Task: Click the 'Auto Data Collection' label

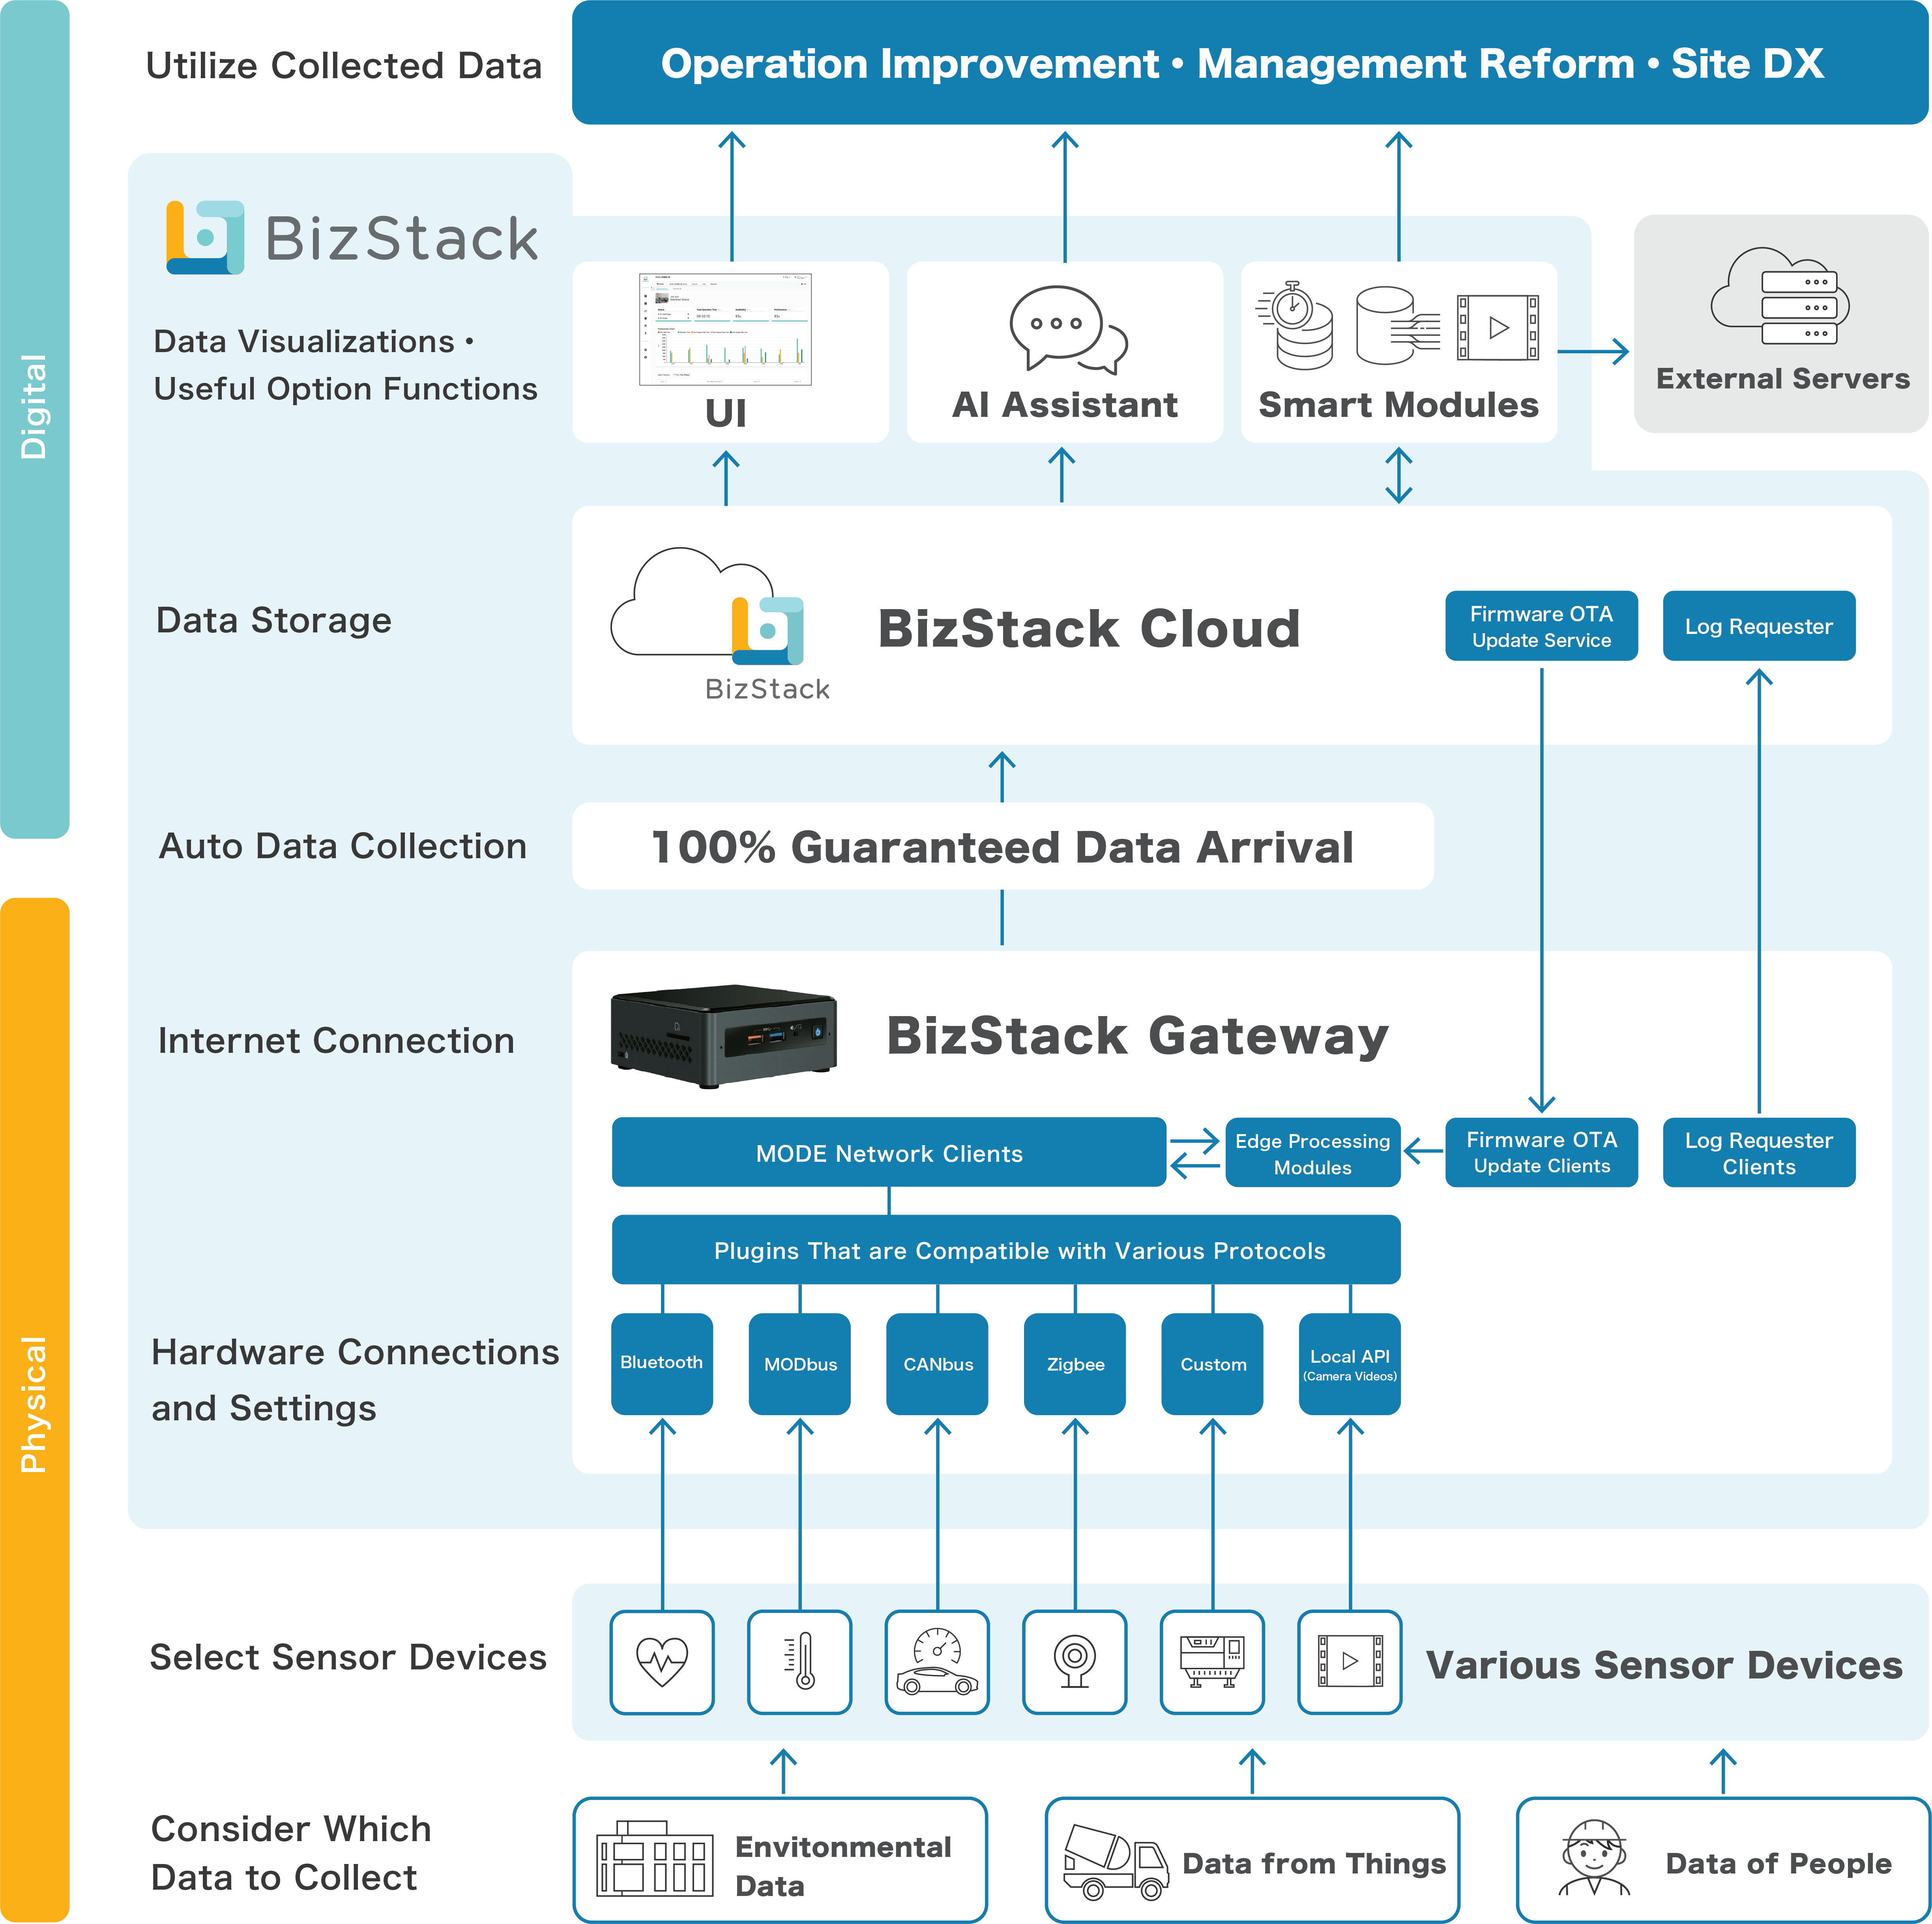Action: tap(343, 846)
